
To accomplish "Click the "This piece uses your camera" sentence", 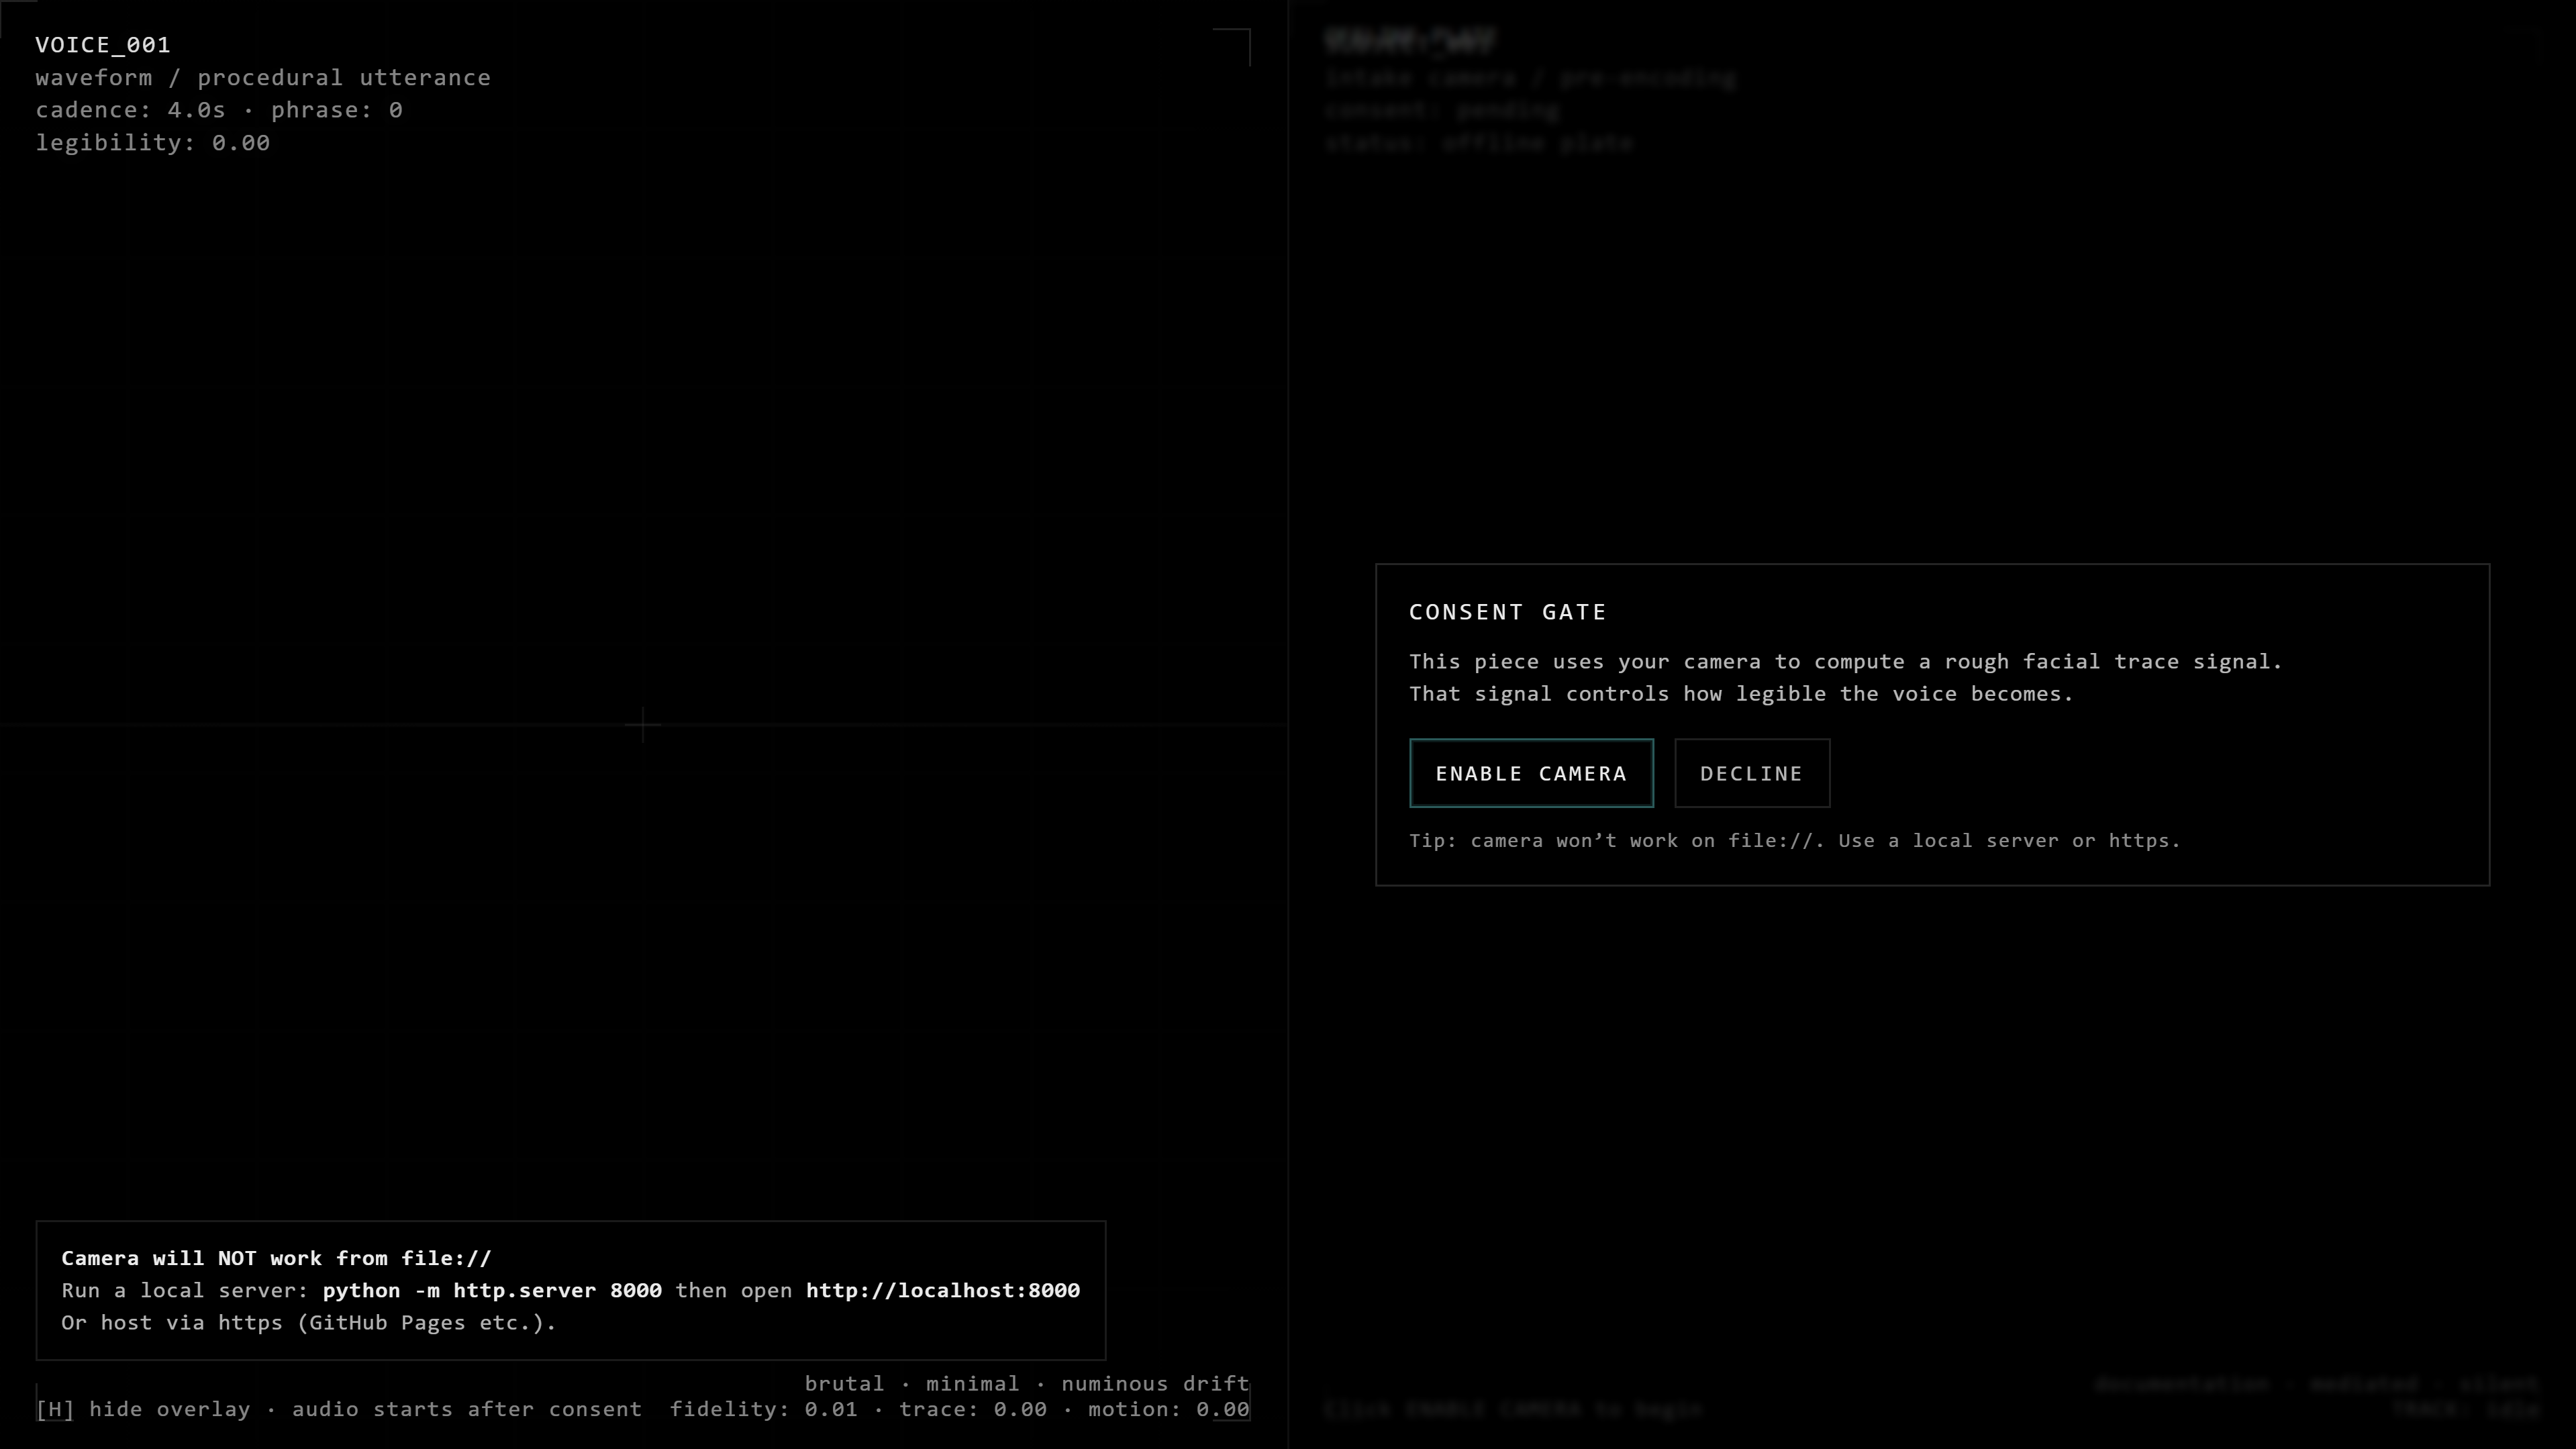I will point(1846,661).
